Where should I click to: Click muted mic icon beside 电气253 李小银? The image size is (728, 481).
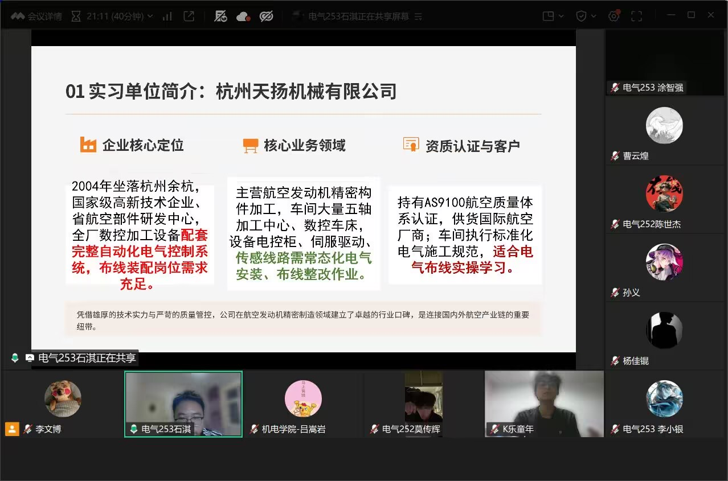pos(615,429)
